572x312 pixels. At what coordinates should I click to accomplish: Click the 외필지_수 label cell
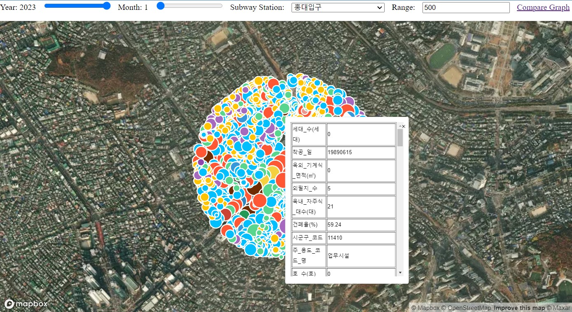309,189
